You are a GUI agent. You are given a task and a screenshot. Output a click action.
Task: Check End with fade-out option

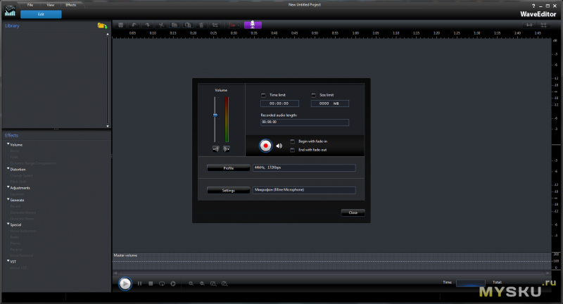[293, 150]
